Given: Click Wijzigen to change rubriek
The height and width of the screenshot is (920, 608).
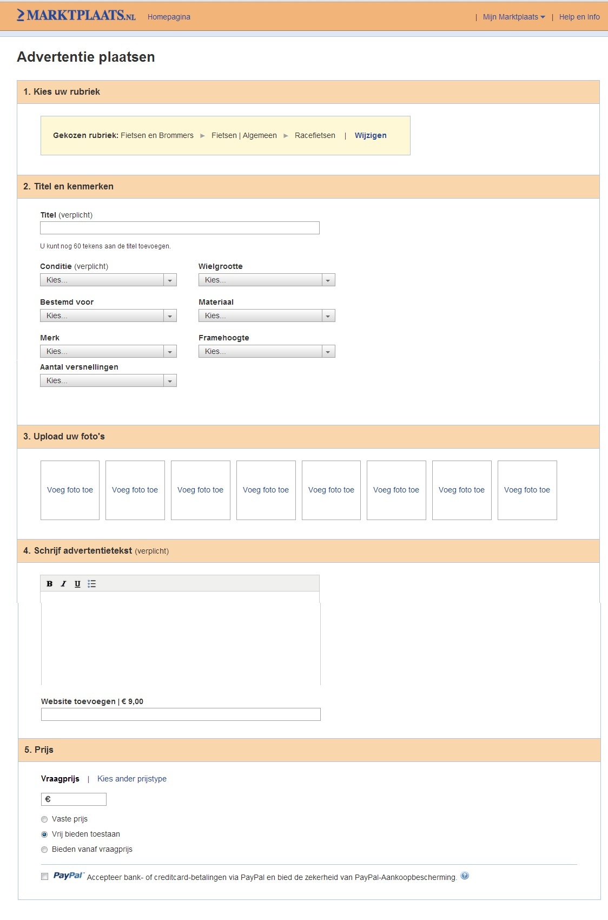Looking at the screenshot, I should coord(371,135).
